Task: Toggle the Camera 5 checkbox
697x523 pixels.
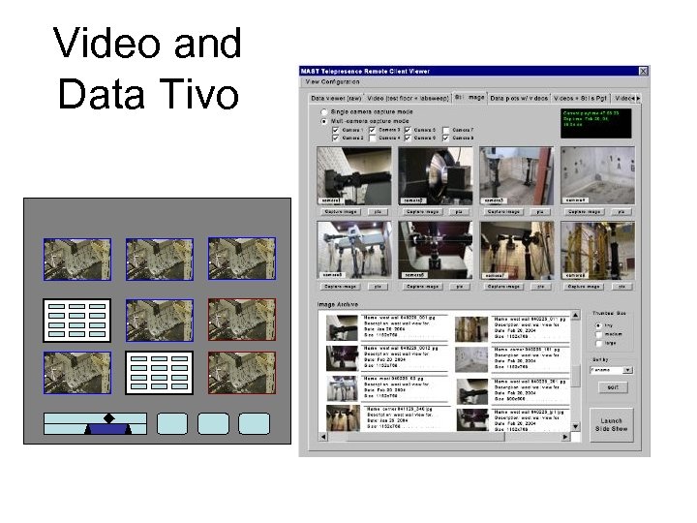Action: pos(408,130)
